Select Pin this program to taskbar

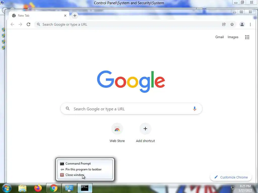tap(85, 169)
